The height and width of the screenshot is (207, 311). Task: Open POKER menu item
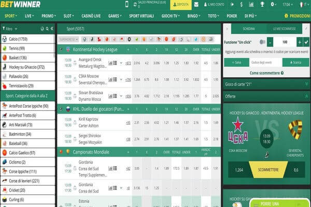coord(232,16)
